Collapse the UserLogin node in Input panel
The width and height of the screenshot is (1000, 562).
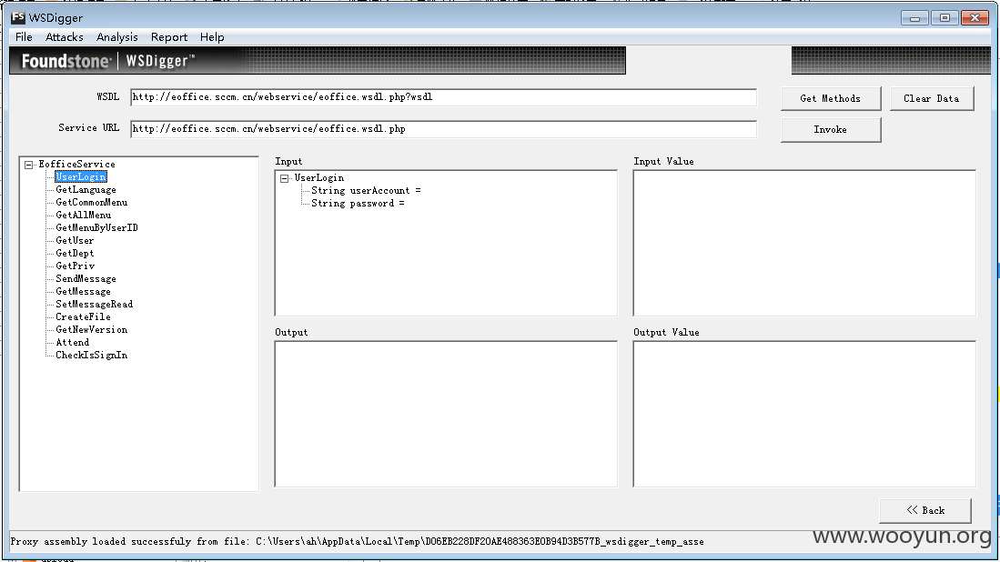point(285,178)
